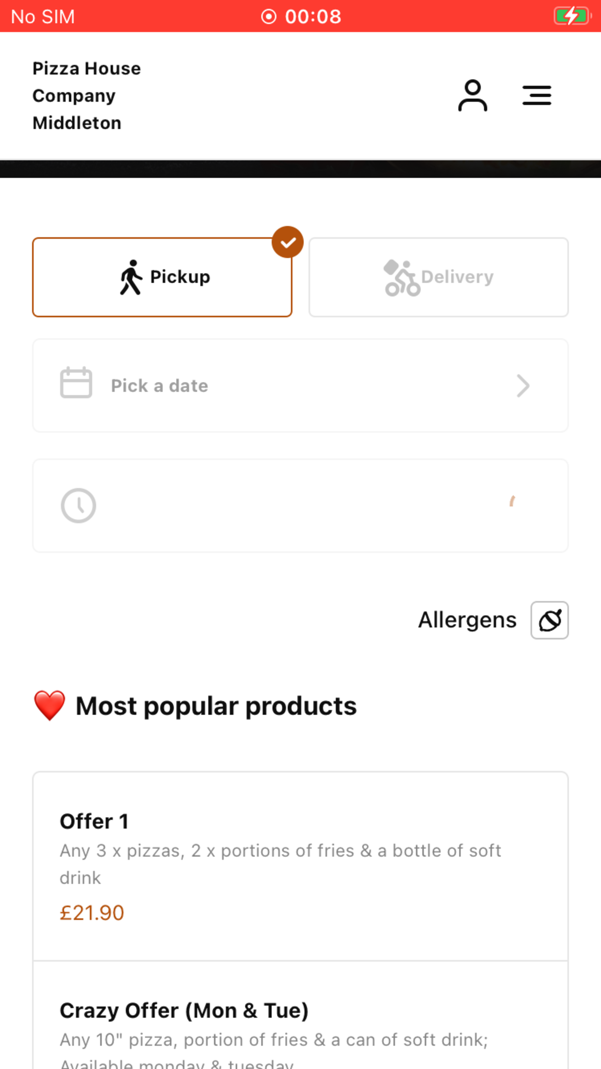Image resolution: width=601 pixels, height=1069 pixels.
Task: Click the walking person Pickup icon
Action: 131,277
